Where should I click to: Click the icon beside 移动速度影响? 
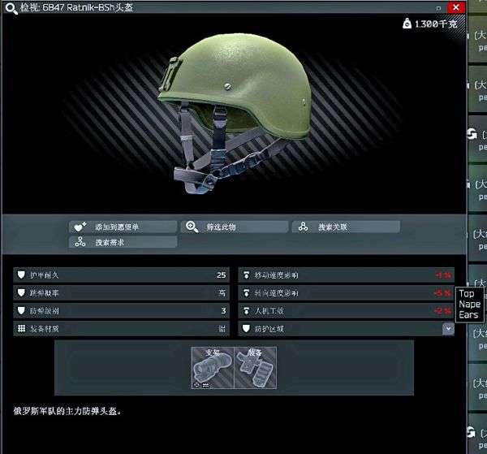tap(246, 275)
